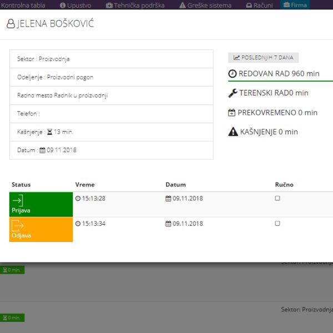The width and height of the screenshot is (333, 333).
Task: Select the Firma tab
Action: point(295,5)
